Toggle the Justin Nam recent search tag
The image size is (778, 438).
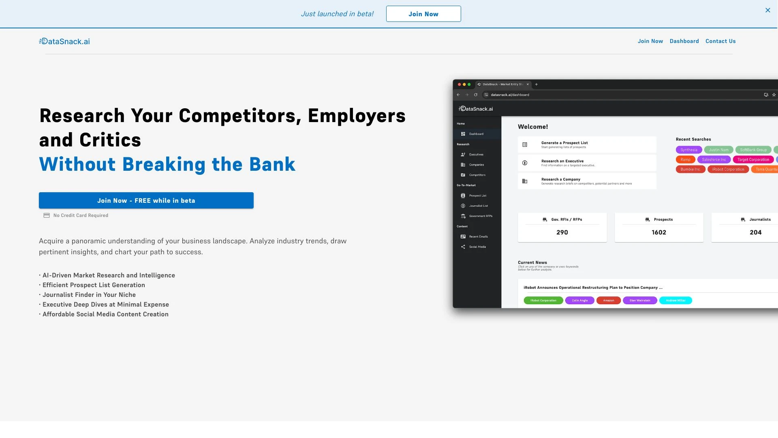pyautogui.click(x=718, y=149)
